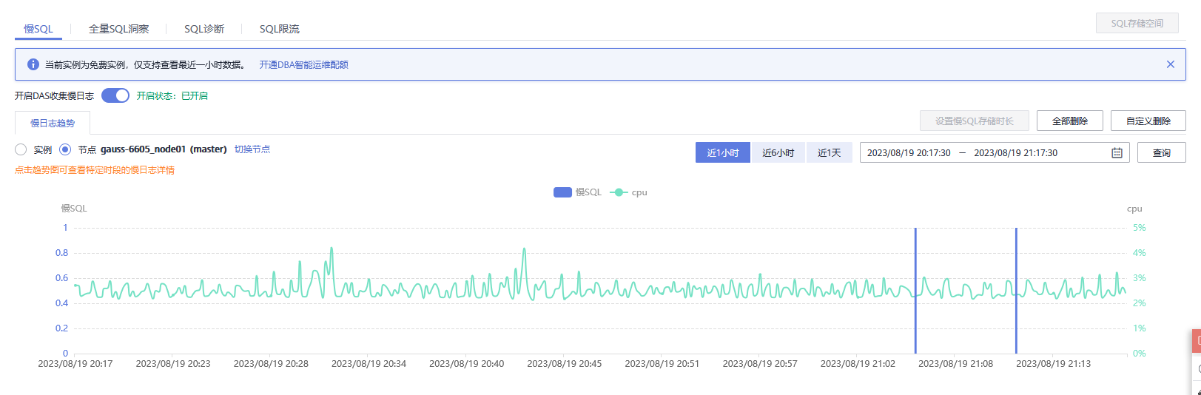This screenshot has height=395, width=1201.
Task: Choose the 近6小时 time range
Action: (x=778, y=153)
